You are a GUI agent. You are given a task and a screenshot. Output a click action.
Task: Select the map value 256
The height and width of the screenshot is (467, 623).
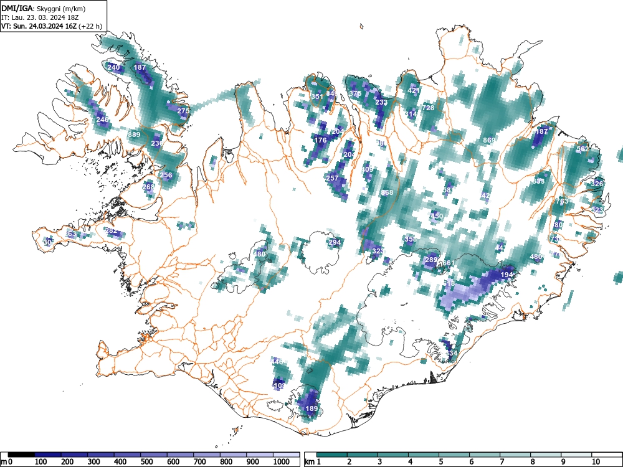(166, 175)
